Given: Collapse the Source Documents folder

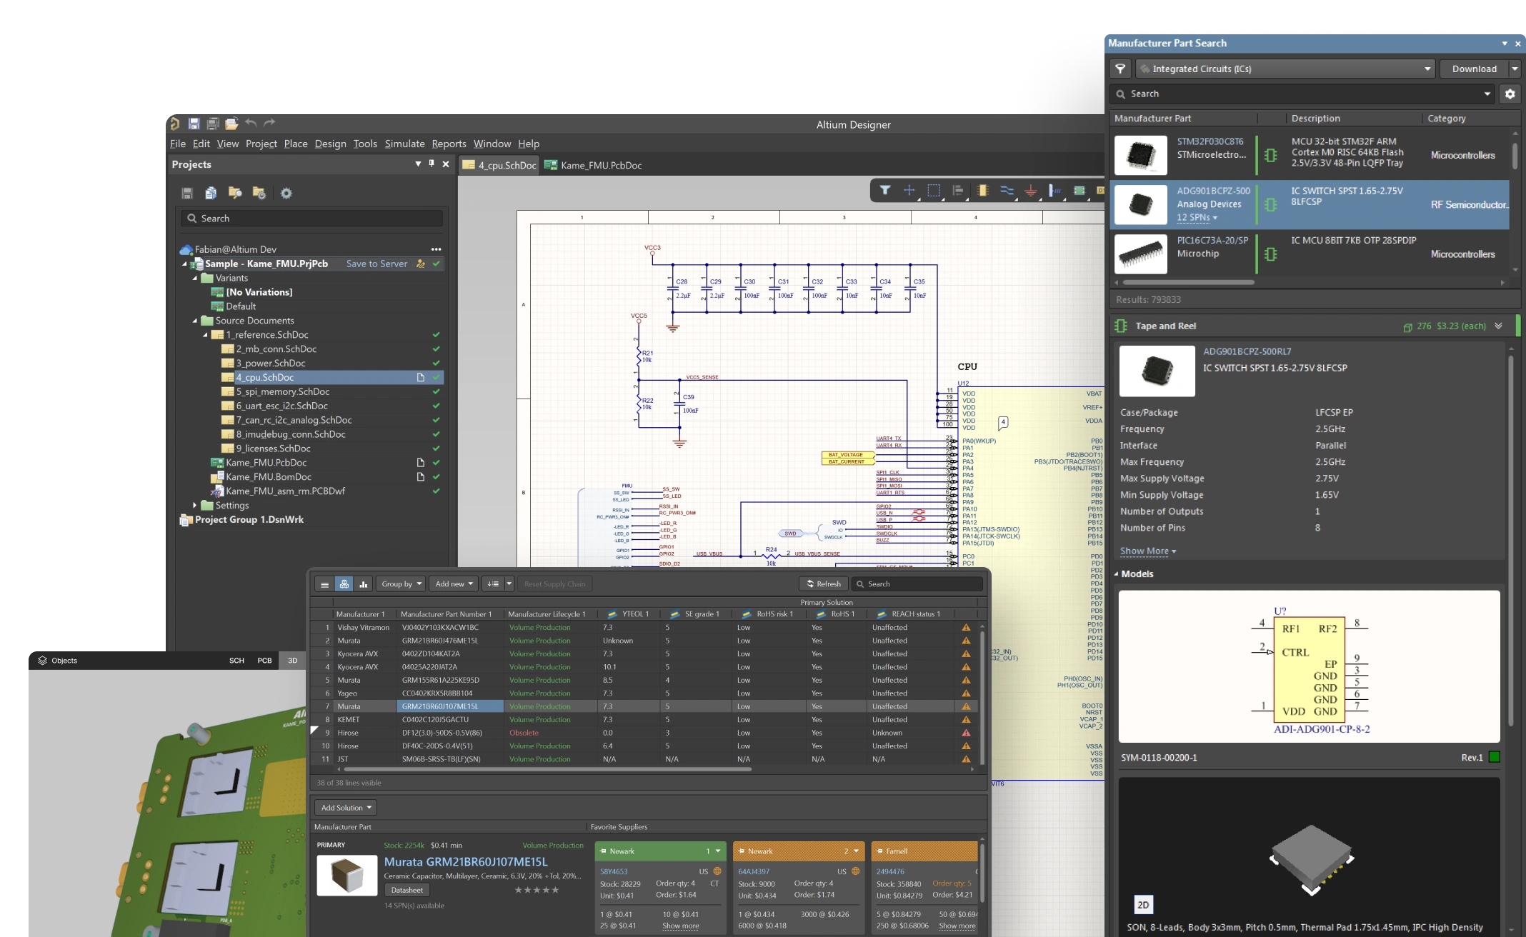Looking at the screenshot, I should click(195, 321).
